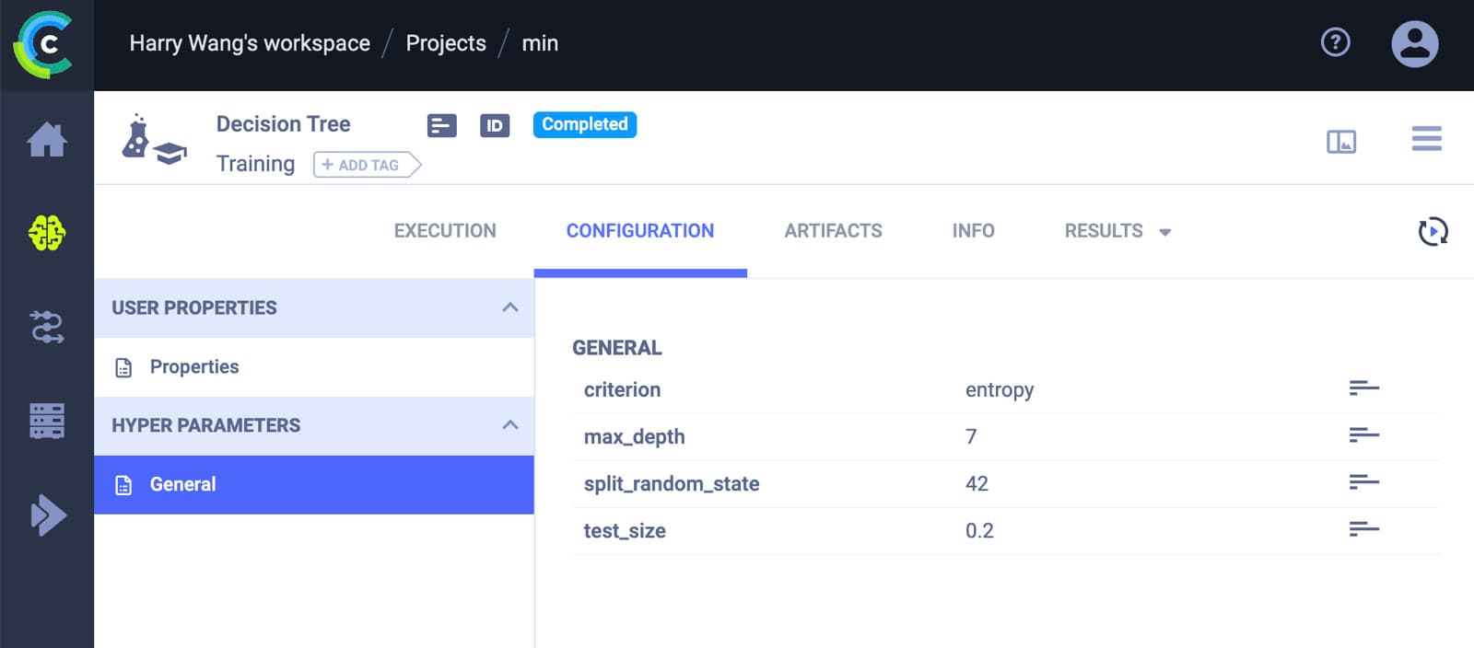Switch to the Artifacts tab
1474x648 pixels.
pyautogui.click(x=833, y=231)
